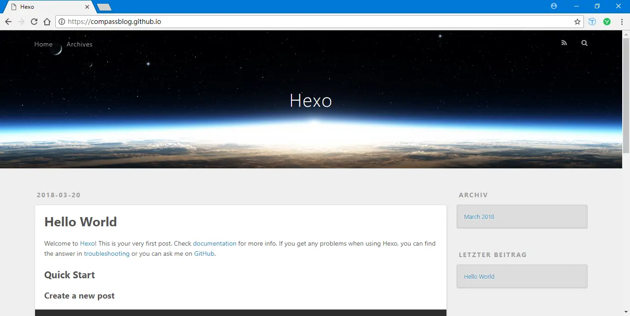
Task: Open the troubleshooting link
Action: pyautogui.click(x=107, y=253)
